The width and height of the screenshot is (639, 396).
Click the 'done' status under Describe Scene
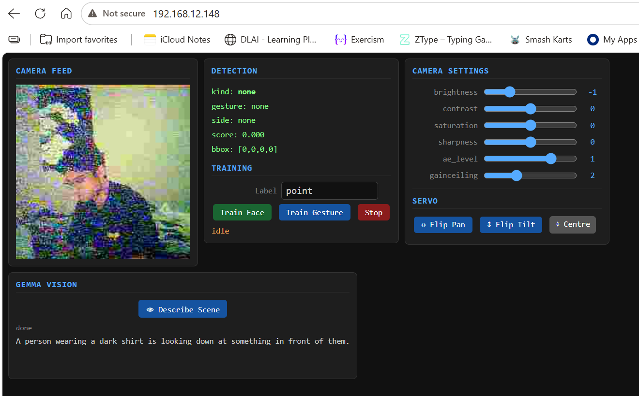point(24,328)
